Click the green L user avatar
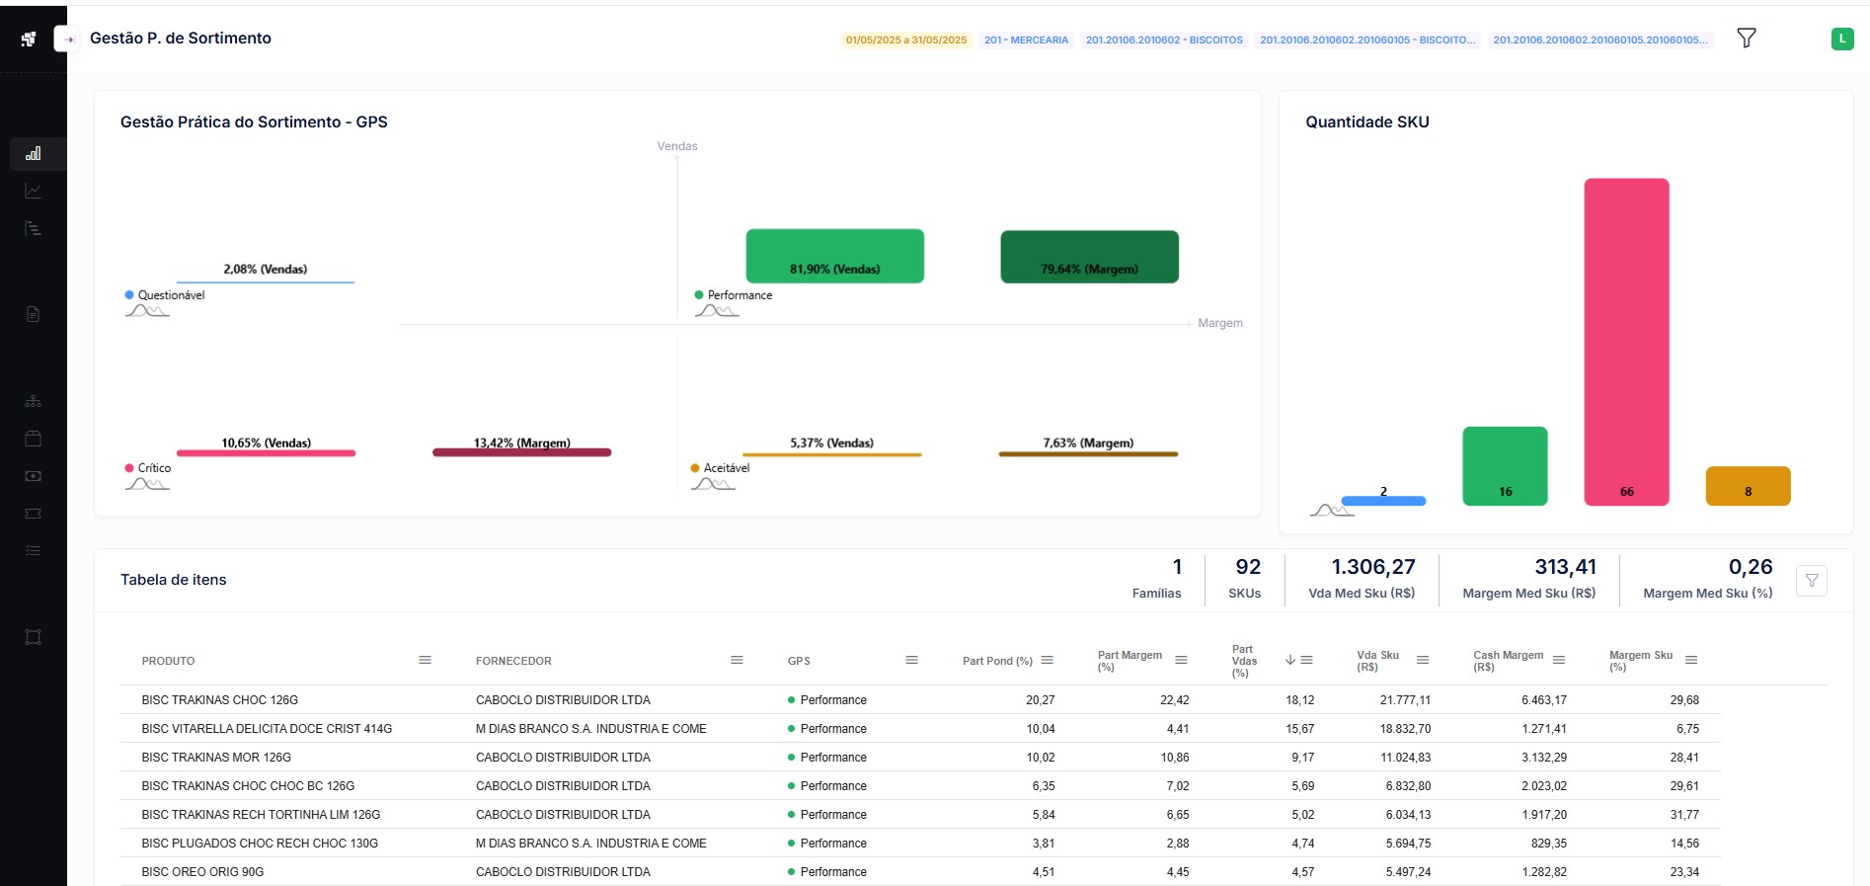Image resolution: width=1870 pixels, height=886 pixels. (x=1841, y=39)
